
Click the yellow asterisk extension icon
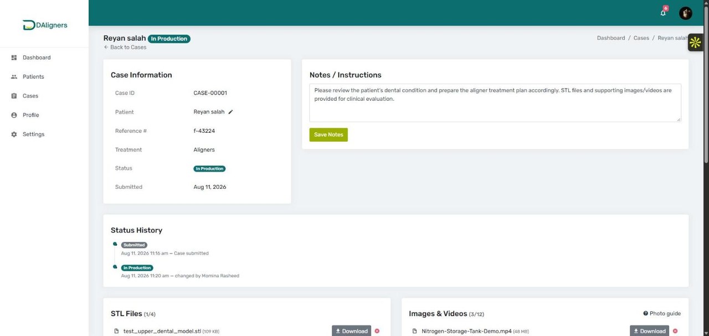tap(696, 43)
